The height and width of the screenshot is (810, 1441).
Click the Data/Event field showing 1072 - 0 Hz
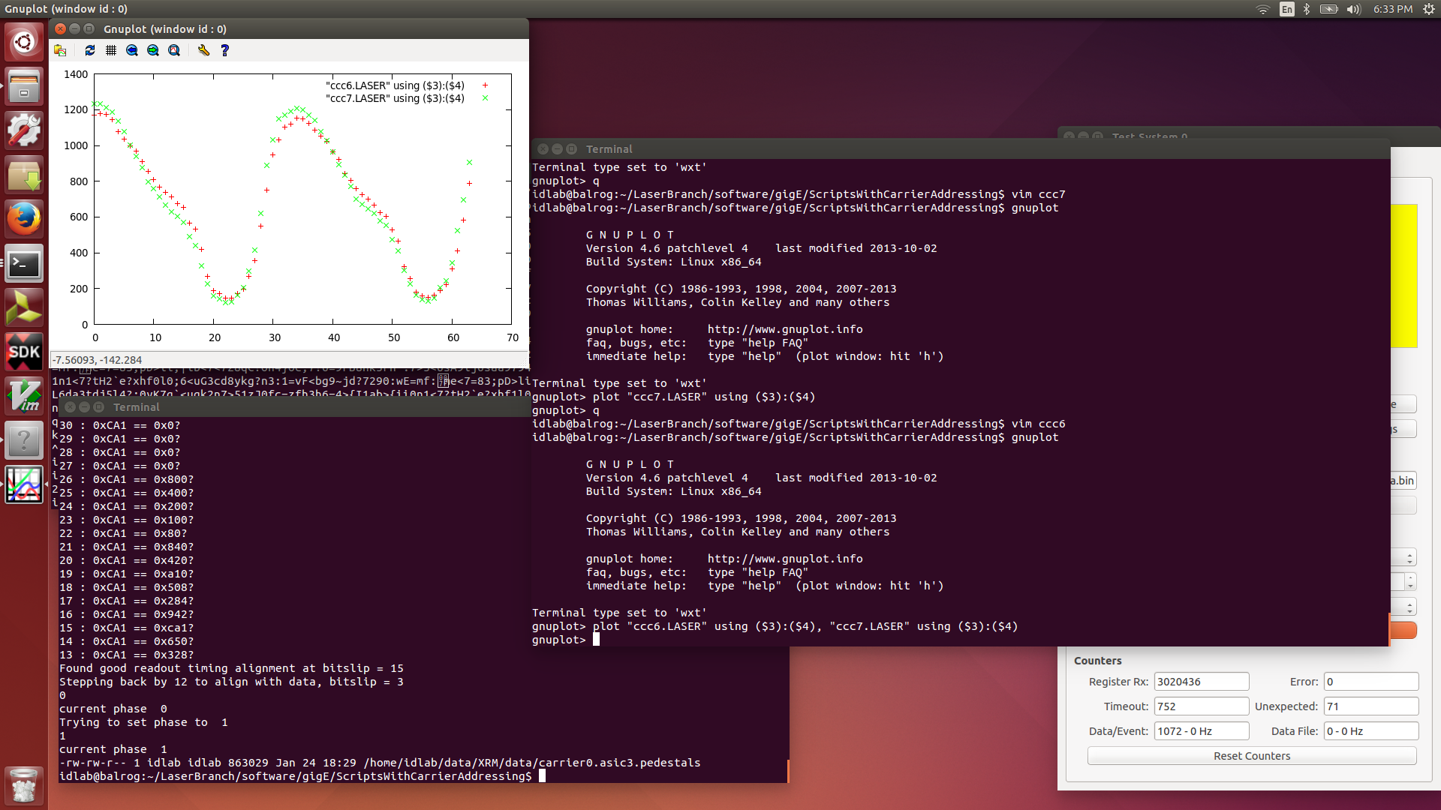point(1202,731)
